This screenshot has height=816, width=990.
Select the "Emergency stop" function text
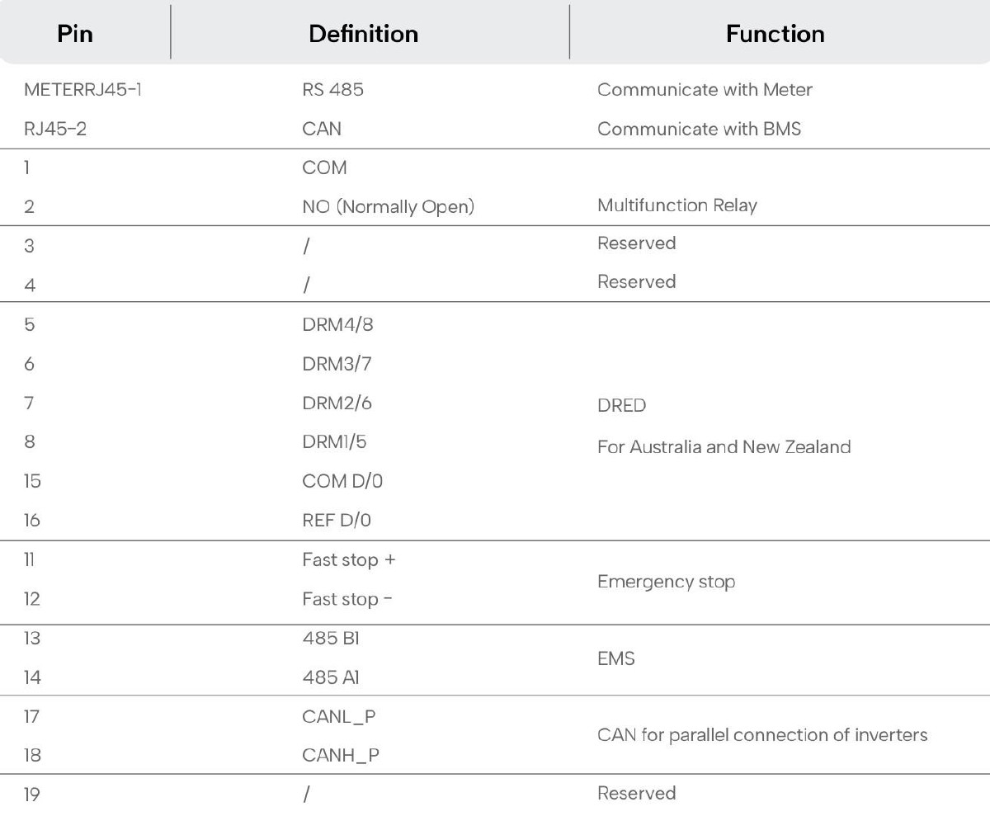click(x=666, y=582)
